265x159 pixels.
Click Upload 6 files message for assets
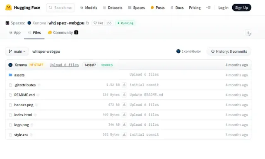click(144, 74)
